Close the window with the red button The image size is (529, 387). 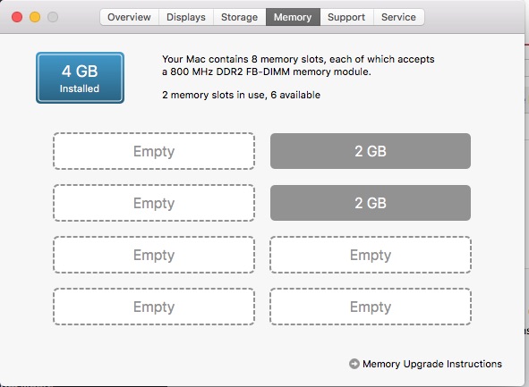point(17,17)
